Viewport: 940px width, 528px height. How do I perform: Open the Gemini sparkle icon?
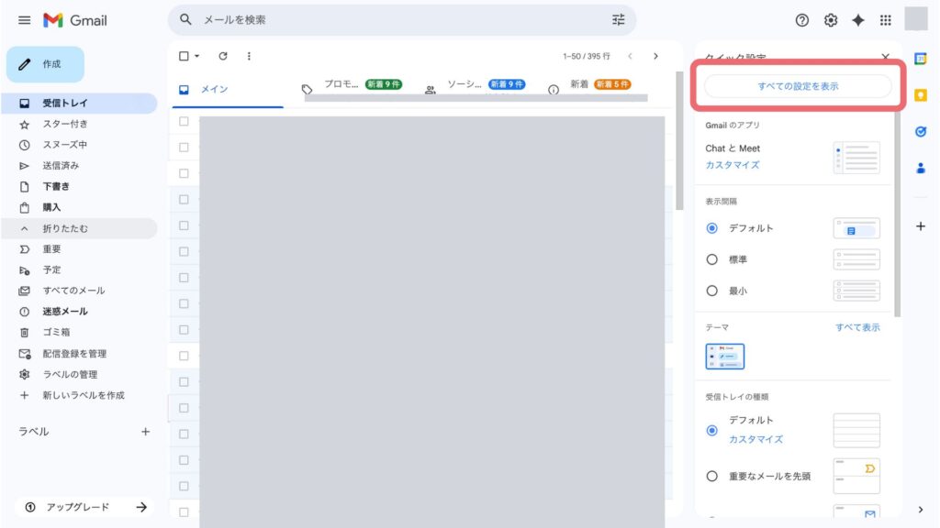point(858,20)
